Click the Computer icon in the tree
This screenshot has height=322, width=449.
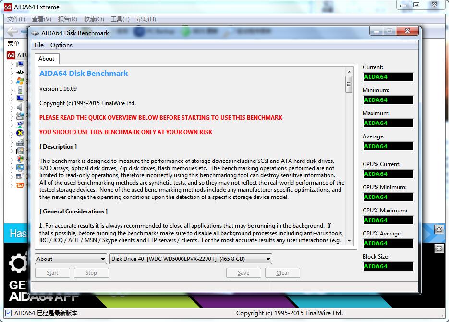pyautogui.click(x=20, y=64)
